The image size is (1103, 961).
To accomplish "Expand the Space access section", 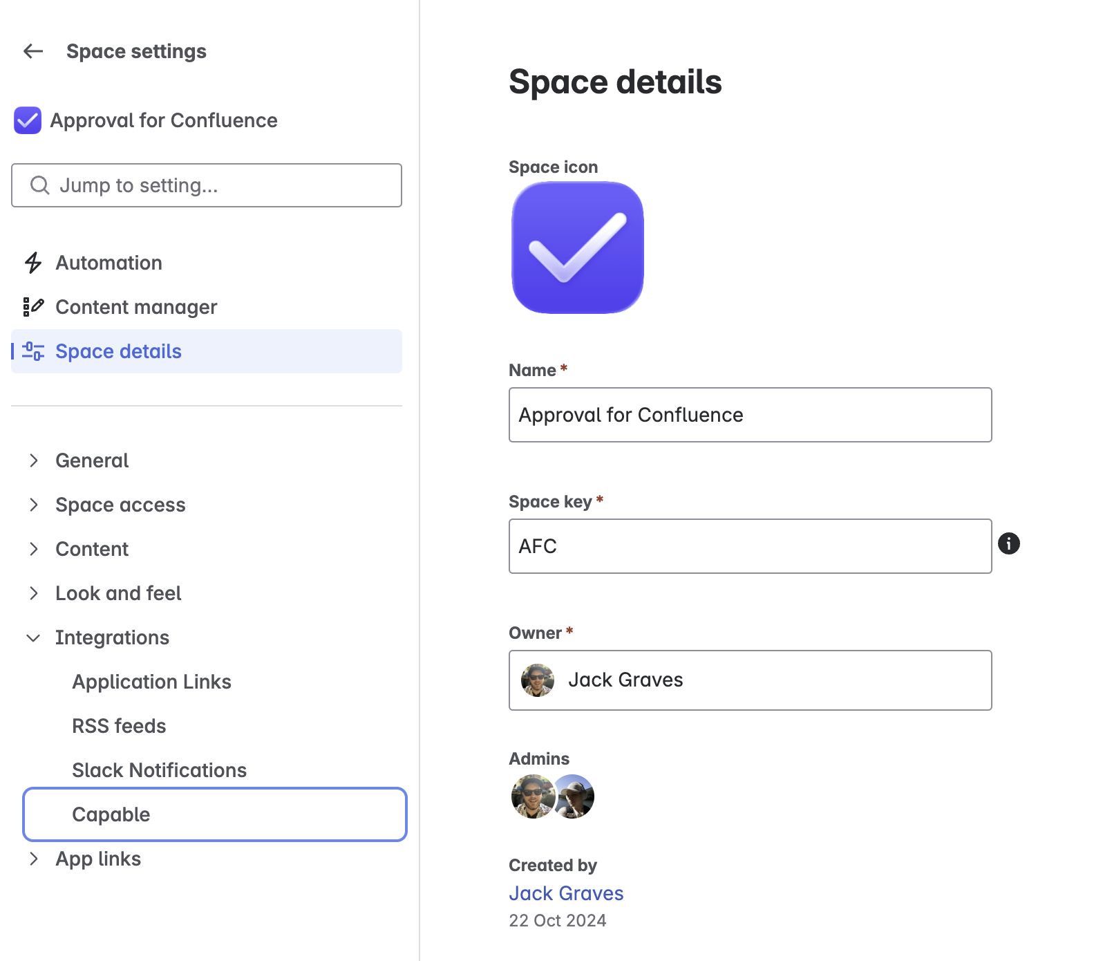I will [x=33, y=505].
